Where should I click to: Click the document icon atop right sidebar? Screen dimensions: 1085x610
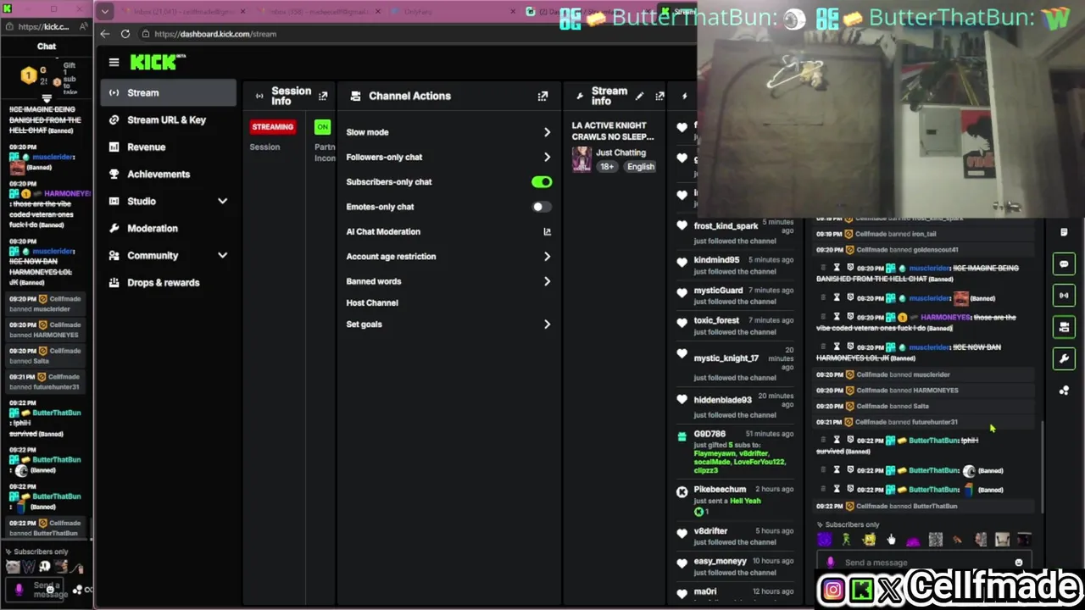1064,232
